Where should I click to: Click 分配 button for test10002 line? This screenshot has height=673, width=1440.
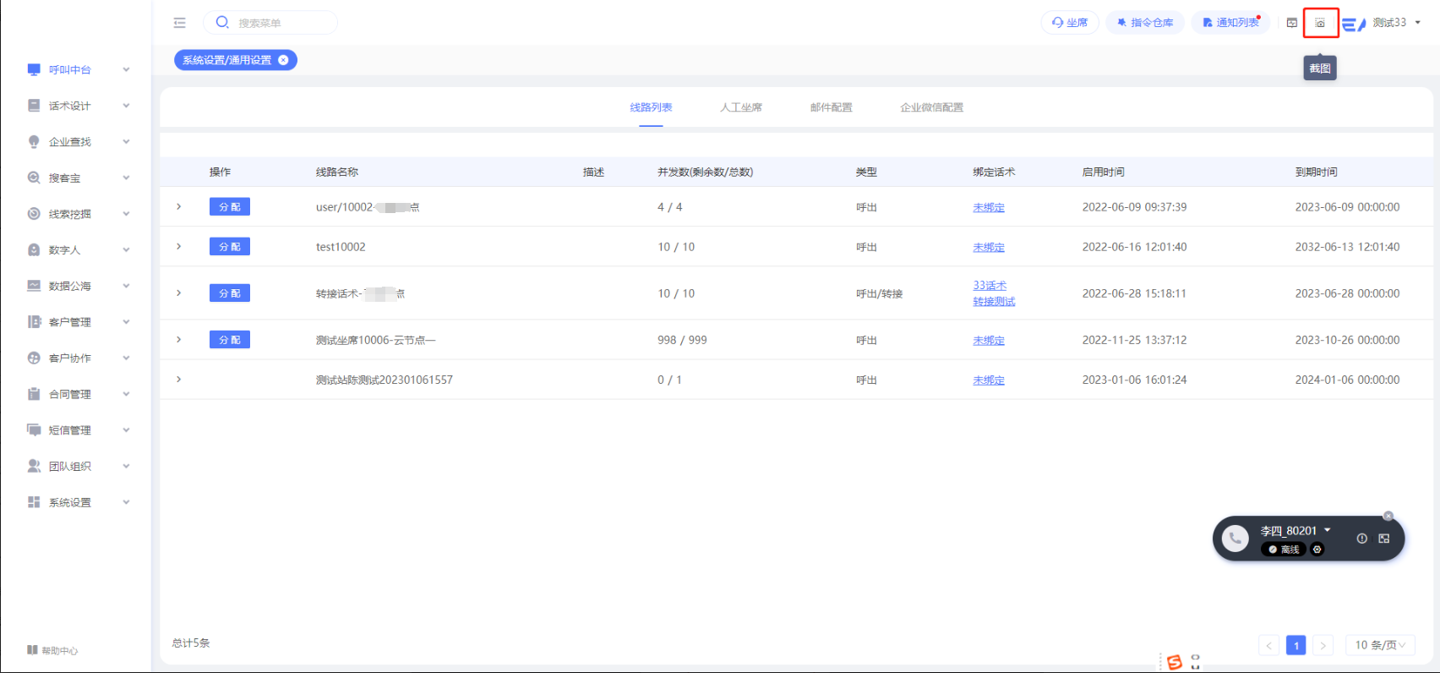coord(229,247)
